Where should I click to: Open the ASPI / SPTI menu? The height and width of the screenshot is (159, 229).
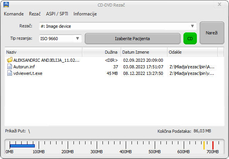[57, 14]
